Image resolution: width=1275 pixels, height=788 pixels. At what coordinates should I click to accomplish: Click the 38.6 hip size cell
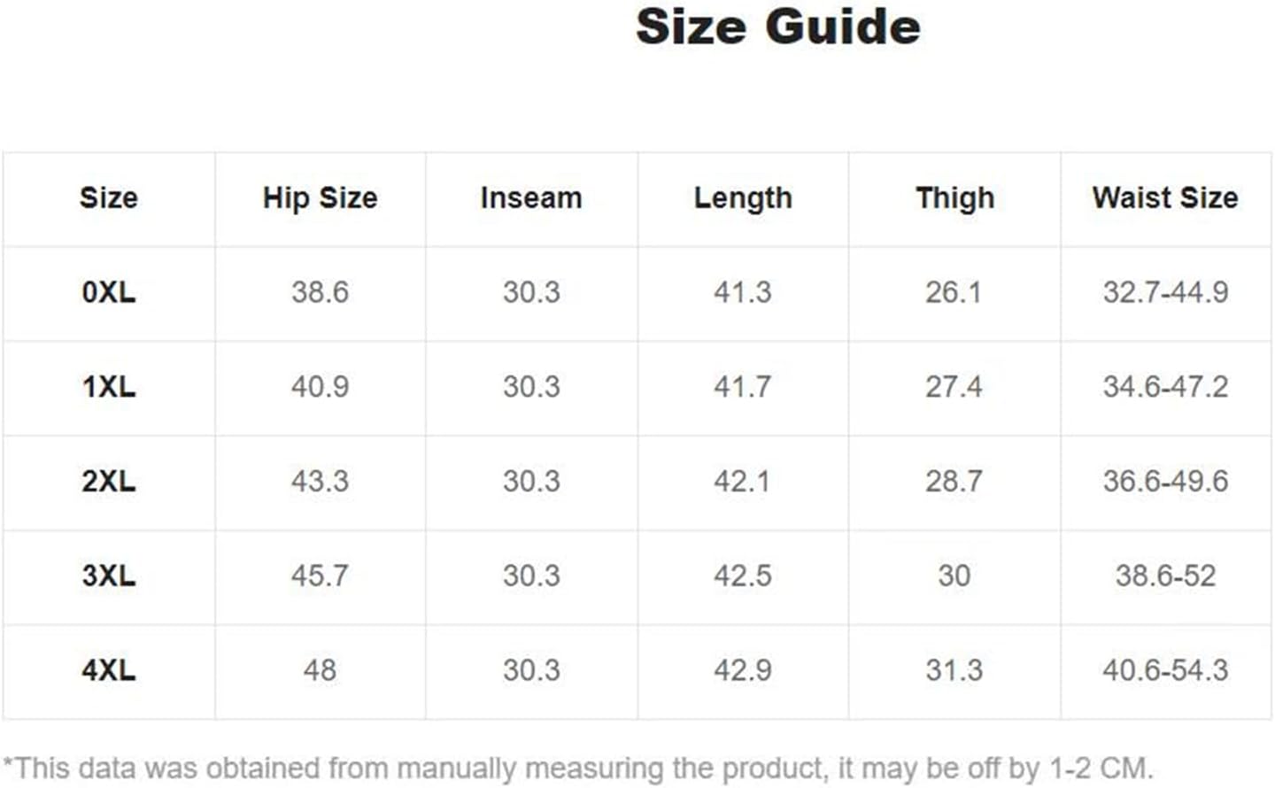tap(320, 292)
